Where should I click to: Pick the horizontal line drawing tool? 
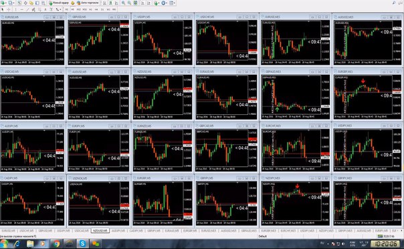coord(21,9)
